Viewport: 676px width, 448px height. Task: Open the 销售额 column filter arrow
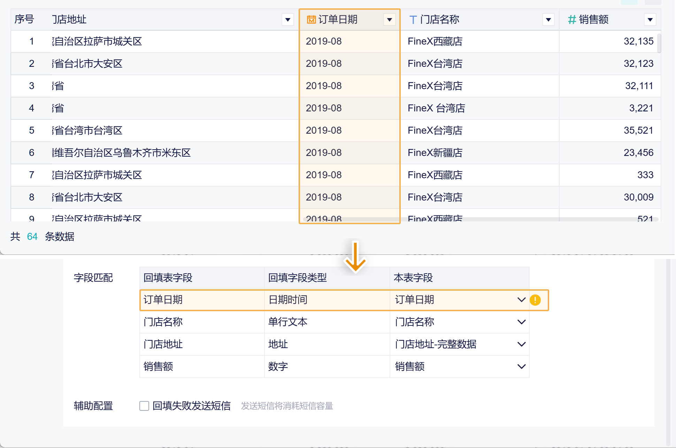650,19
